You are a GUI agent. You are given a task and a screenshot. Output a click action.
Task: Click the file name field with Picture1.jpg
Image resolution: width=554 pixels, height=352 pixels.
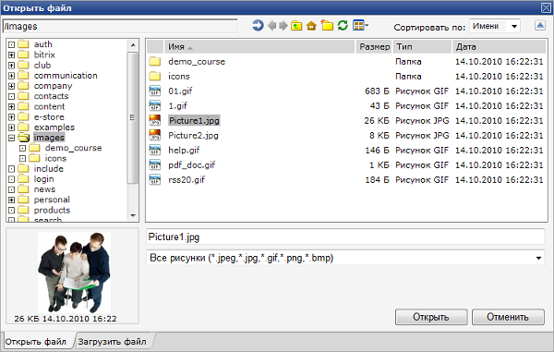[x=345, y=237]
